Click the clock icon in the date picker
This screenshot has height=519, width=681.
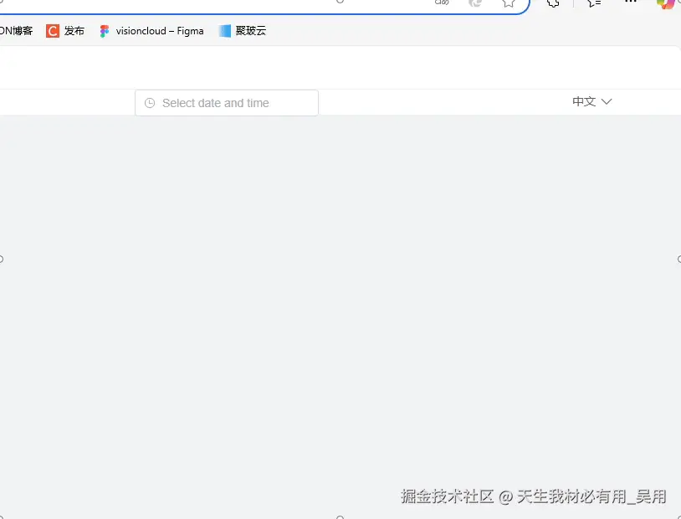click(150, 102)
